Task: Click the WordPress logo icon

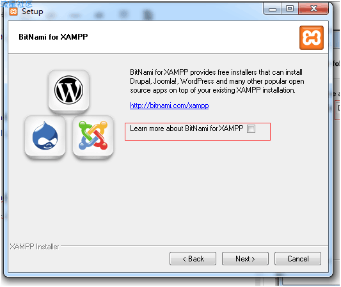Action: point(68,89)
